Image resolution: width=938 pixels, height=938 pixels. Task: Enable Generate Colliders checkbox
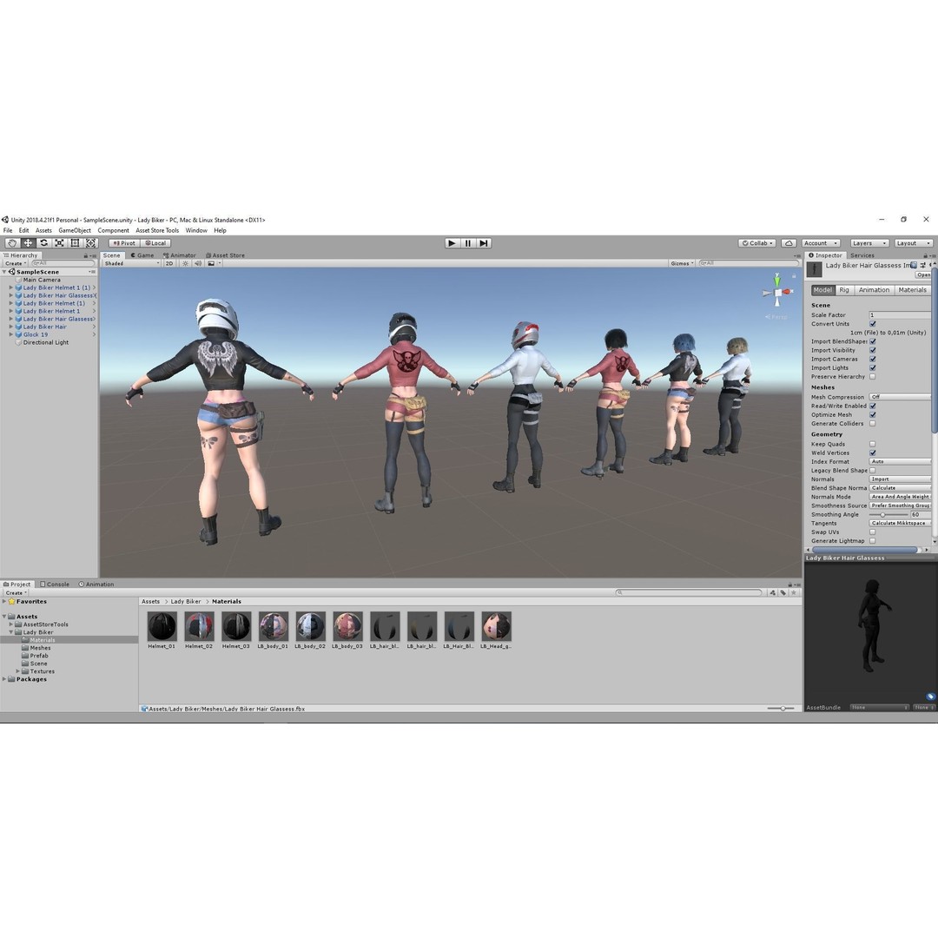coord(873,424)
